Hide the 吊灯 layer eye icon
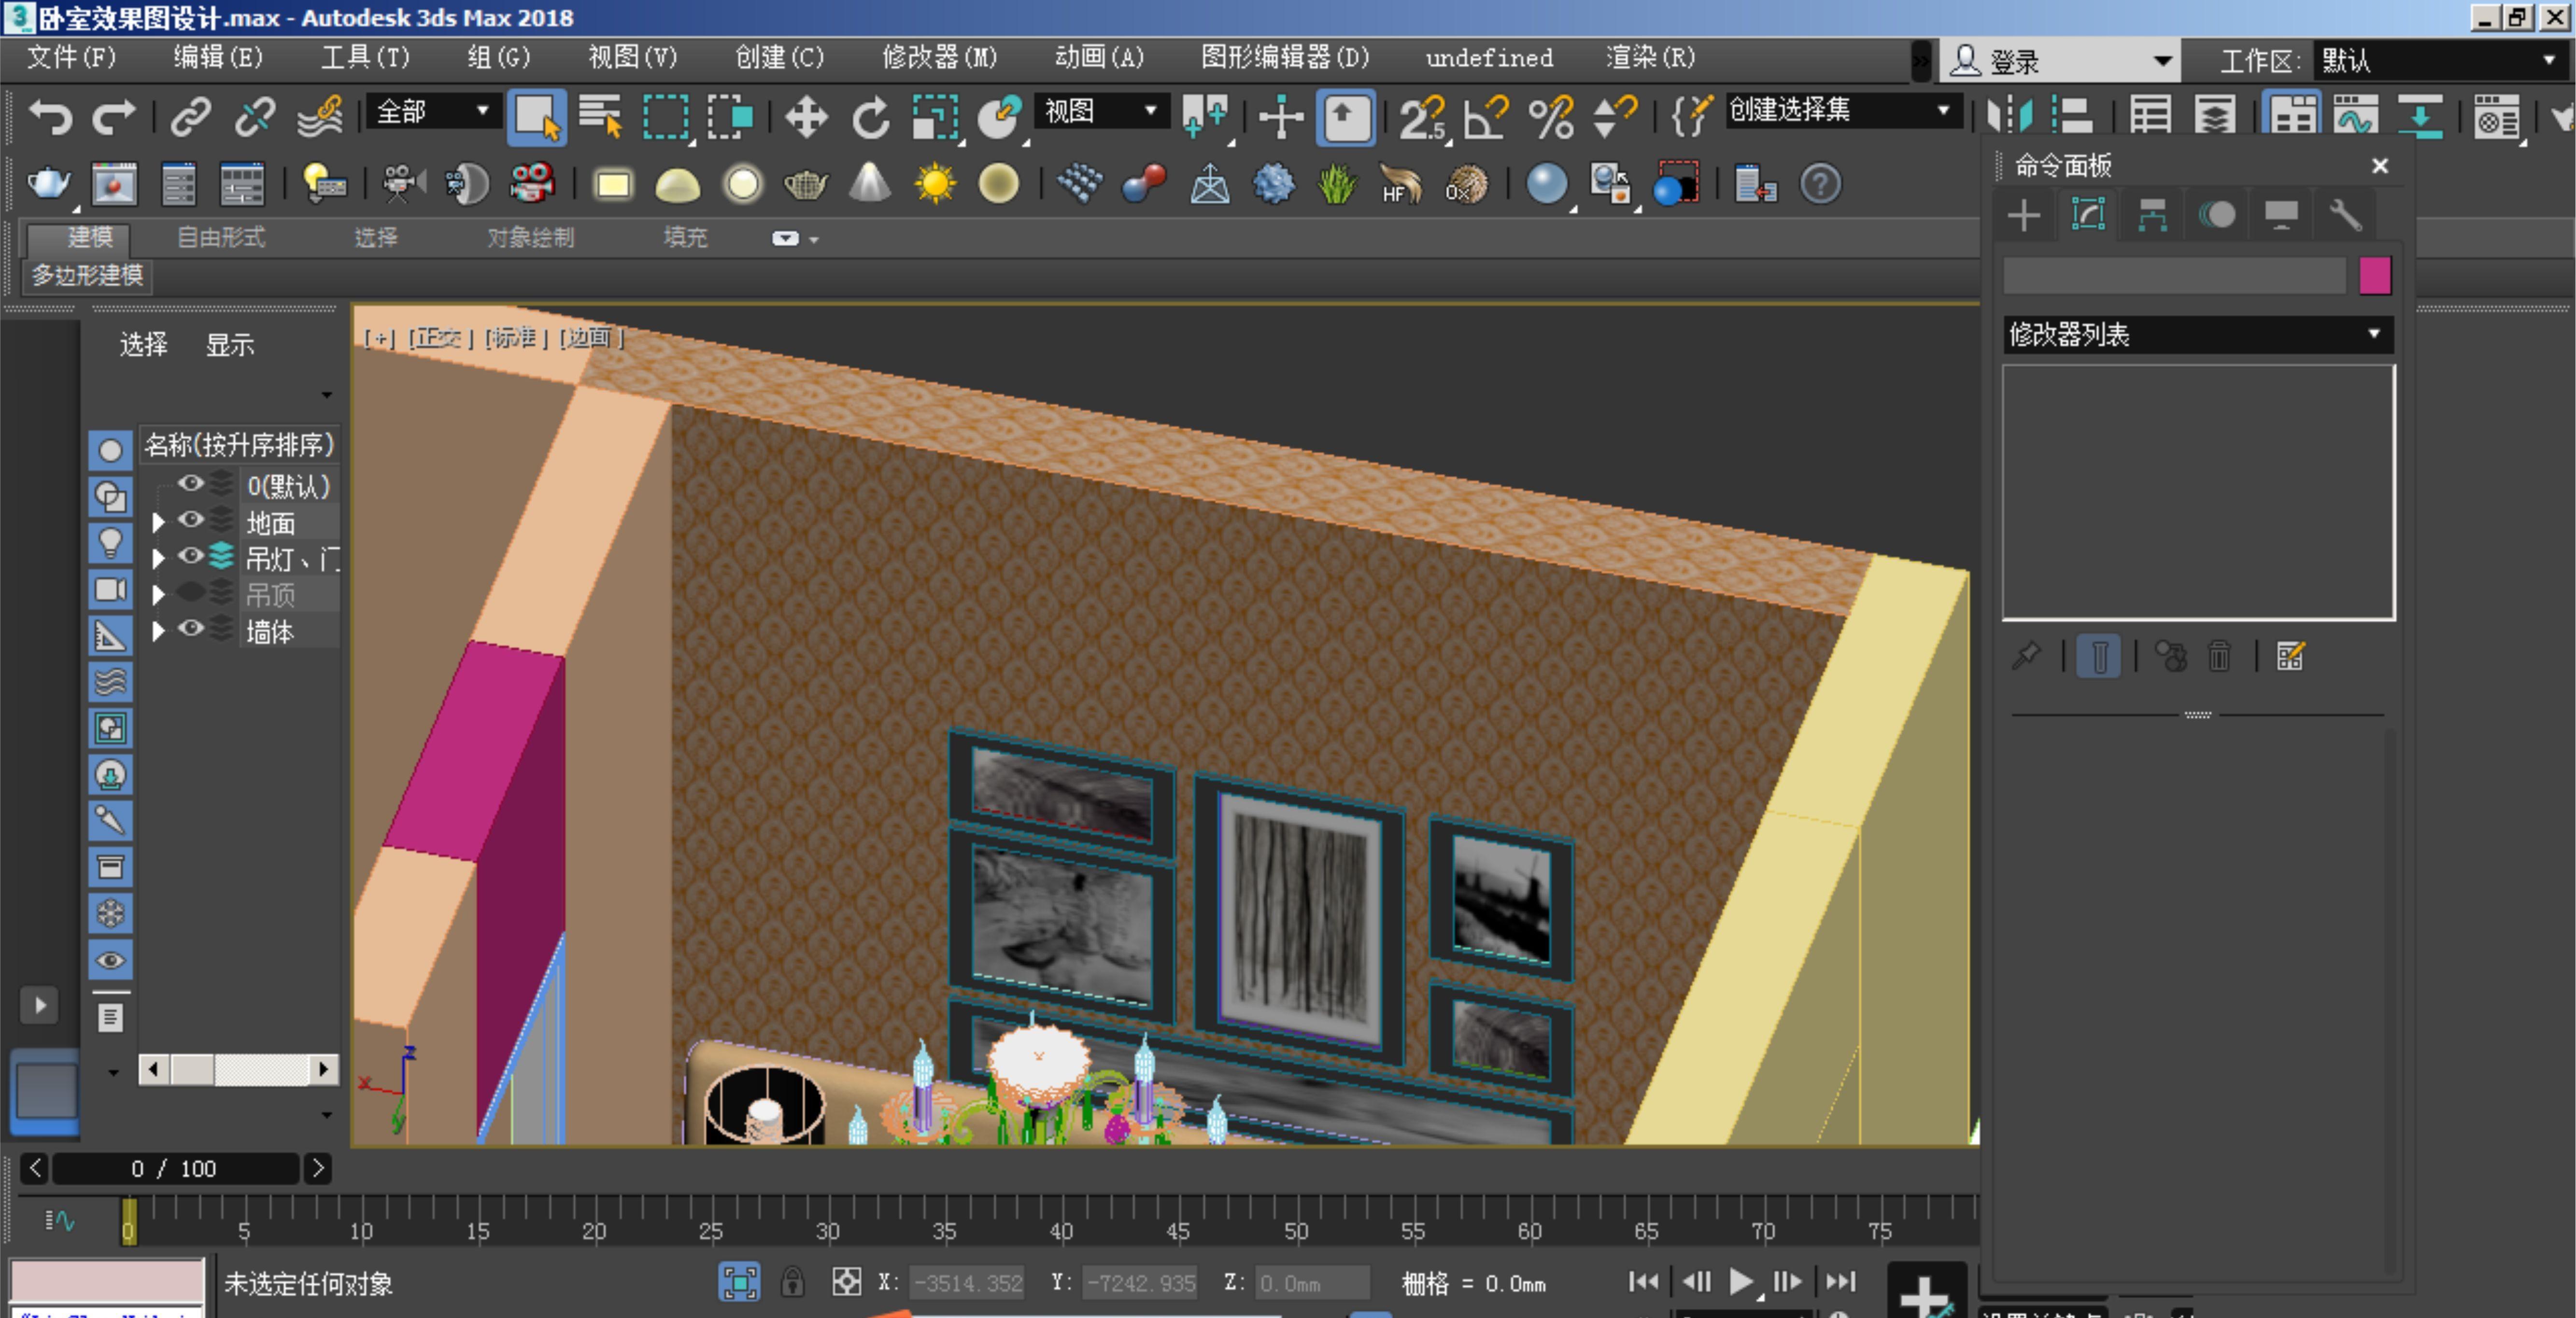This screenshot has width=2576, height=1318. (190, 556)
